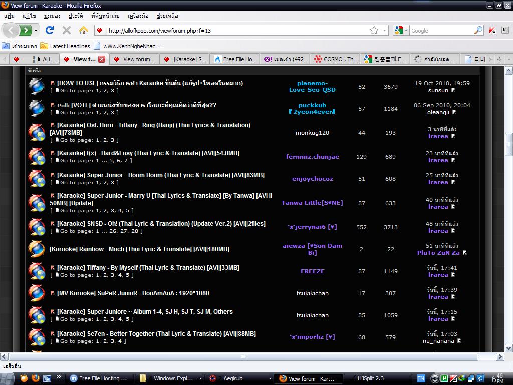Go to the home page icon
Viewport: 513px width, 385px height.
click(x=84, y=31)
